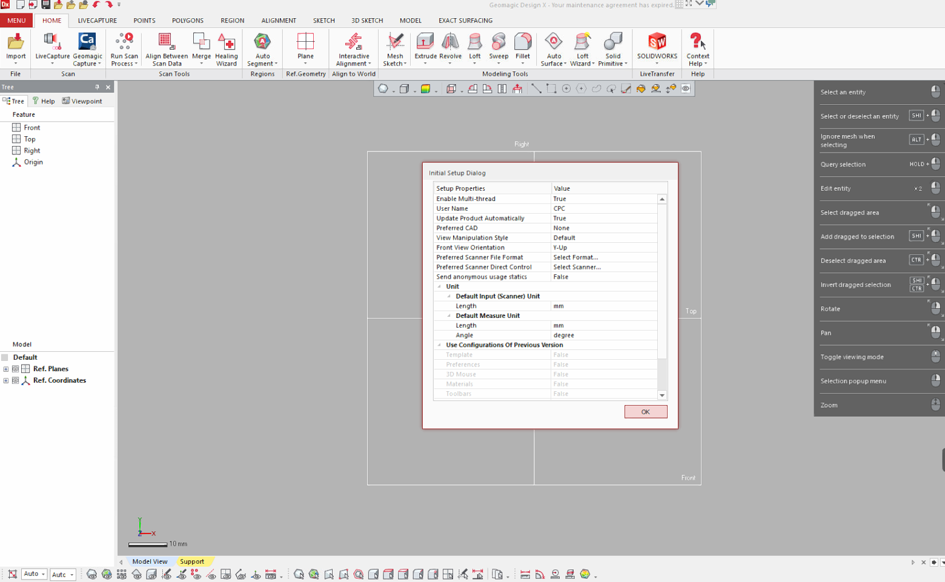The width and height of the screenshot is (945, 582).
Task: Collapse Use Configurations Of Previous Version
Action: tap(439, 345)
